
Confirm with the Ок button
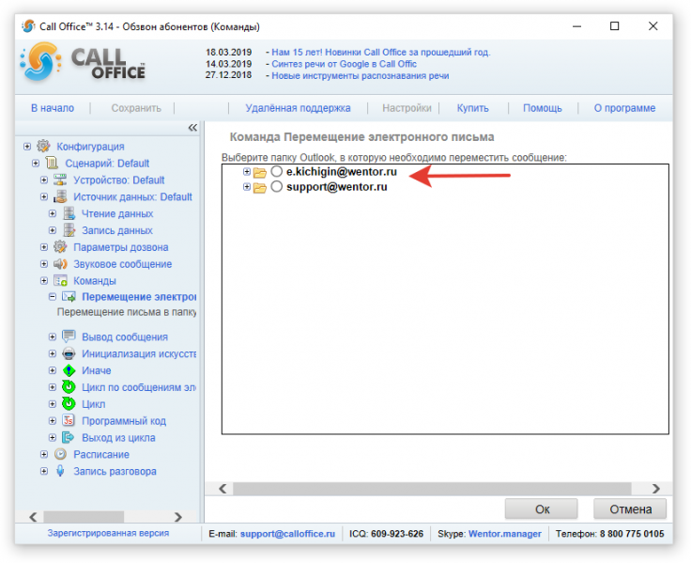542,509
